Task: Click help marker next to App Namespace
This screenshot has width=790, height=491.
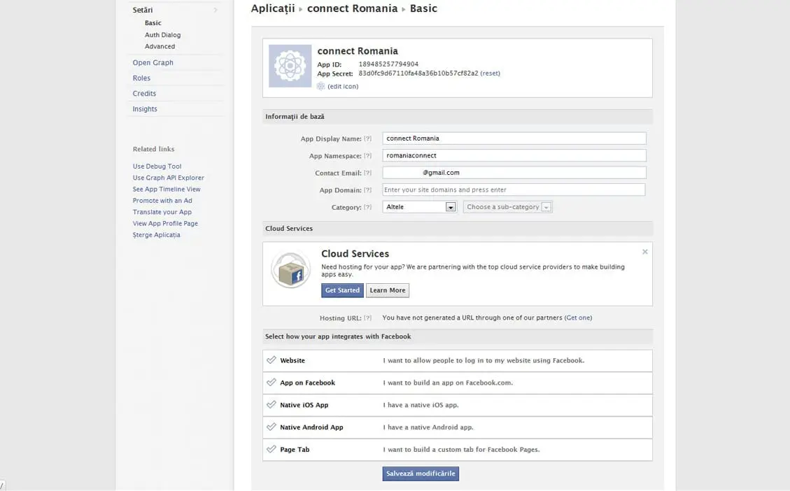Action: (x=368, y=155)
